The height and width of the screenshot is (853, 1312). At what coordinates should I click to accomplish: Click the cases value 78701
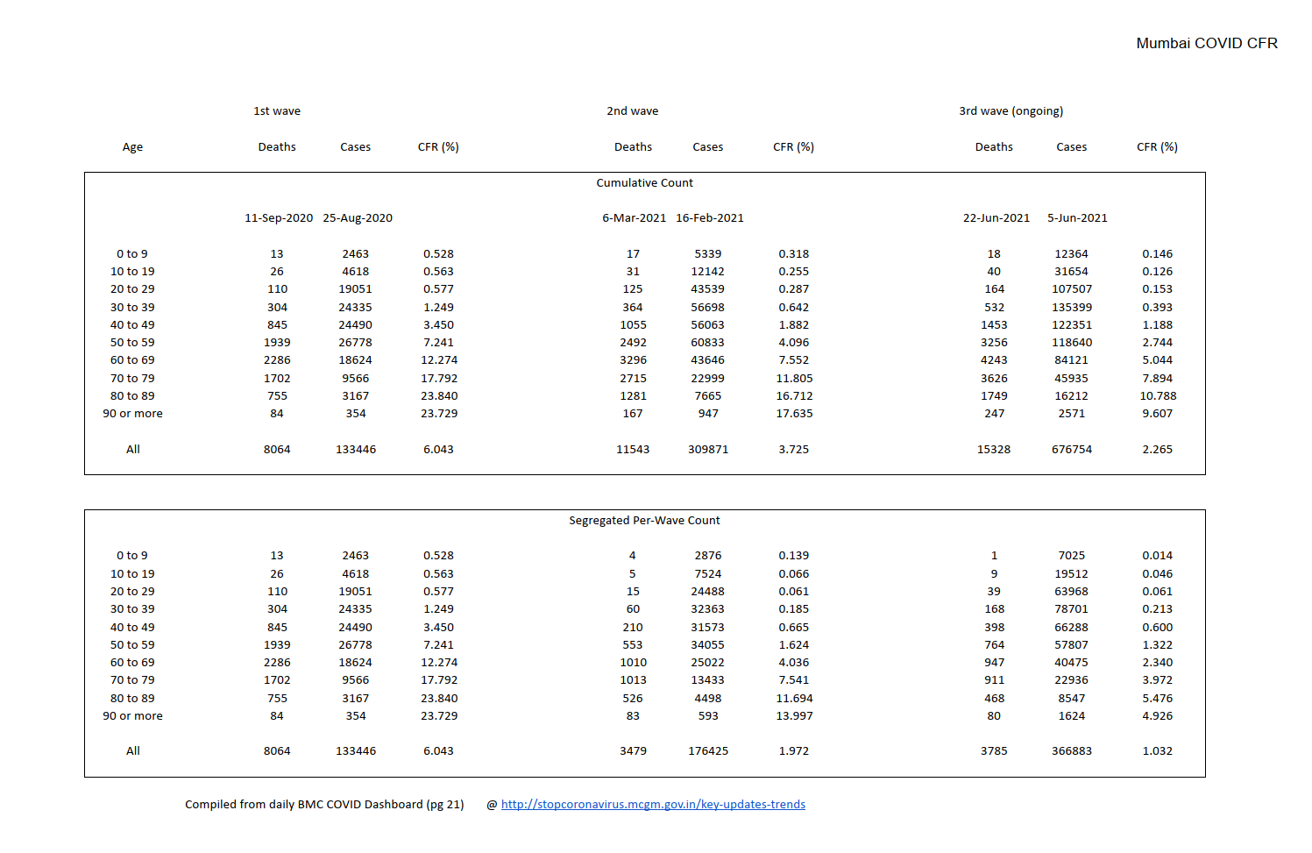(1072, 609)
